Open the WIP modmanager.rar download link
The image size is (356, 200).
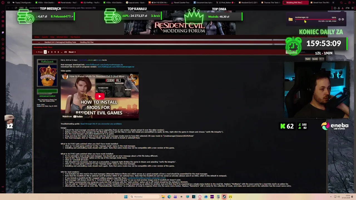pos(116,67)
